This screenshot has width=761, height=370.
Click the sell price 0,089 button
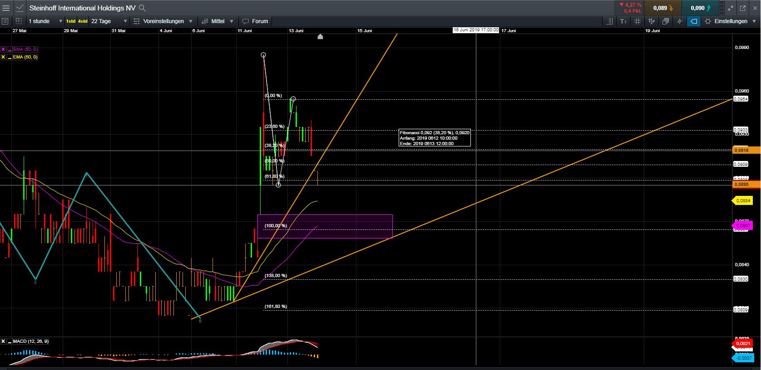(x=663, y=8)
